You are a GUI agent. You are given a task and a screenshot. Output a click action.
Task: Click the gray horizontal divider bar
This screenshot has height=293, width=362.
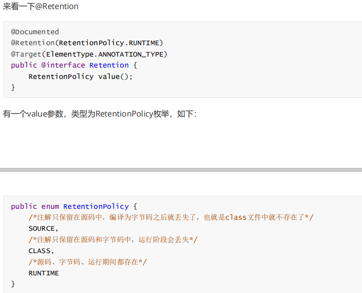pyautogui.click(x=181, y=169)
